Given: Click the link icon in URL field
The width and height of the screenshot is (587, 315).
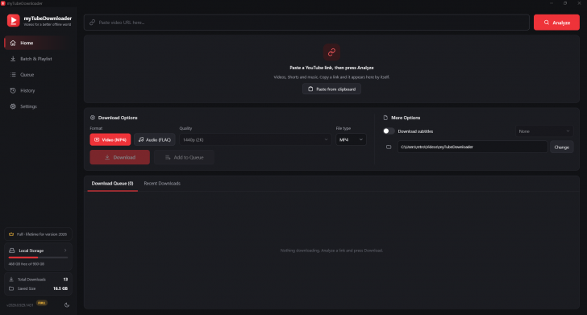Looking at the screenshot, I should point(92,23).
